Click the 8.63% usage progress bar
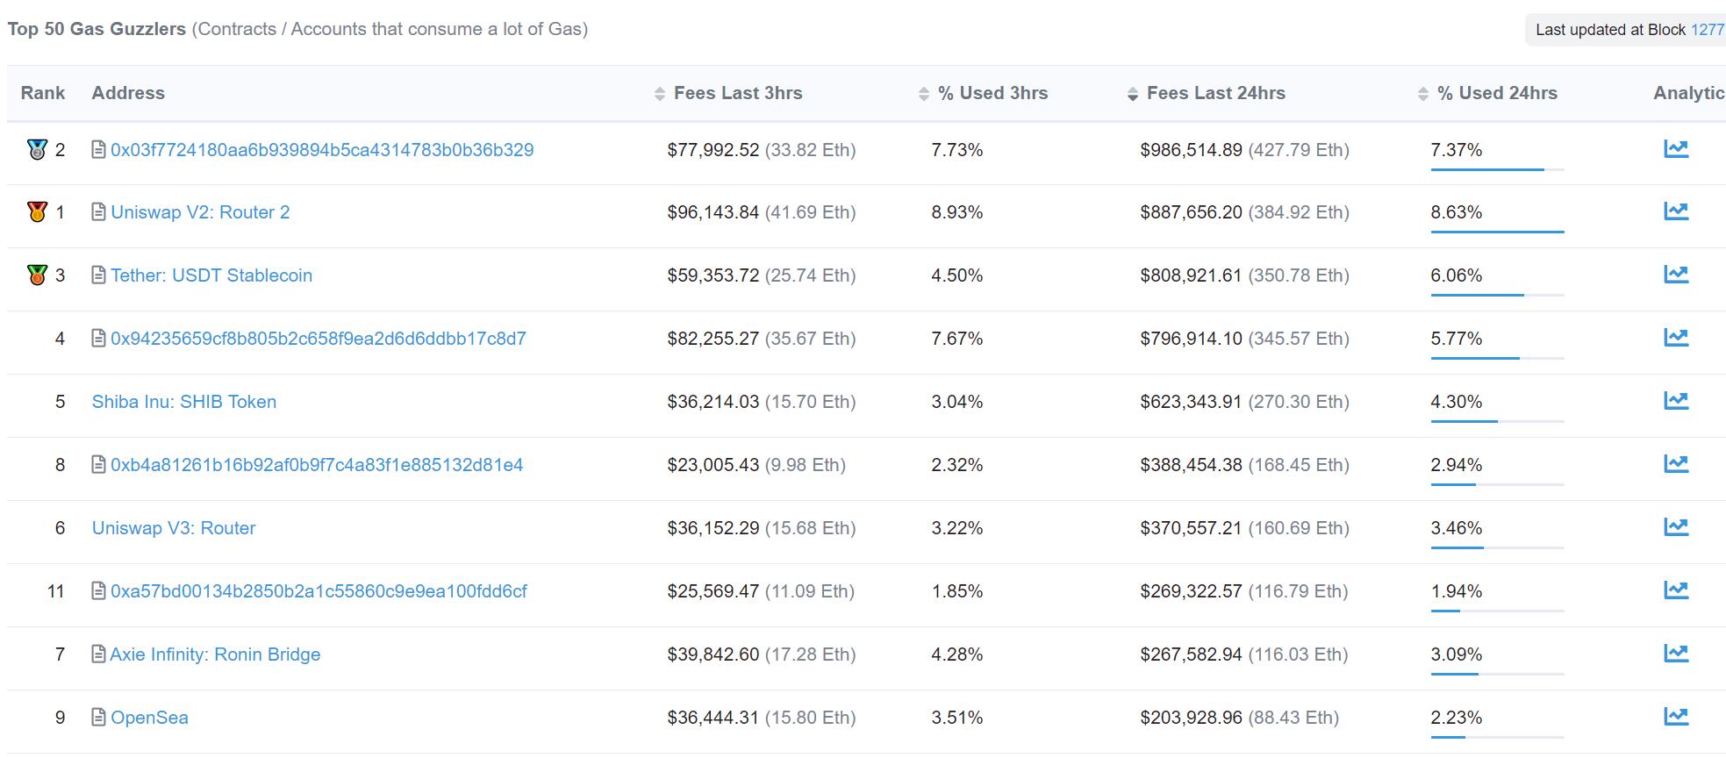The image size is (1726, 758). point(1497,232)
